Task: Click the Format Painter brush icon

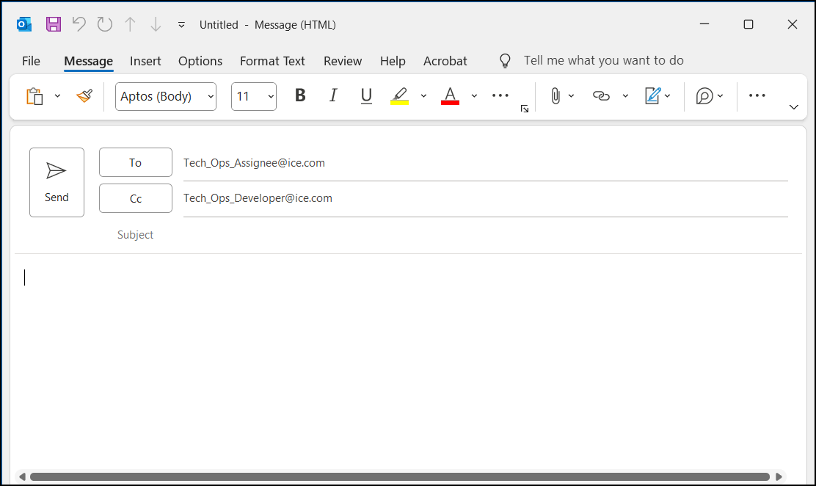Action: click(84, 96)
